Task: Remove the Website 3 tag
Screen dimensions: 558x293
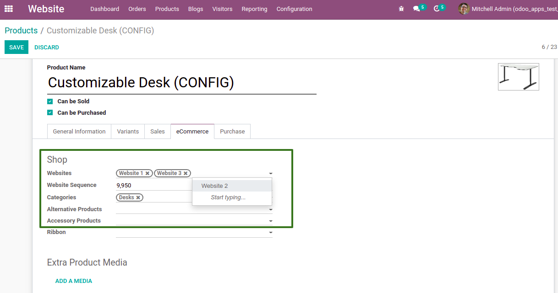Action: click(186, 174)
